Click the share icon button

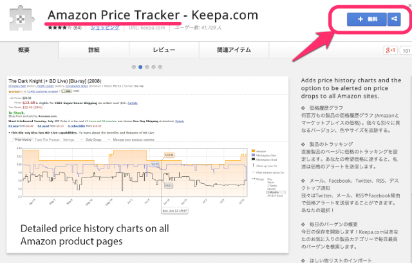pos(394,20)
